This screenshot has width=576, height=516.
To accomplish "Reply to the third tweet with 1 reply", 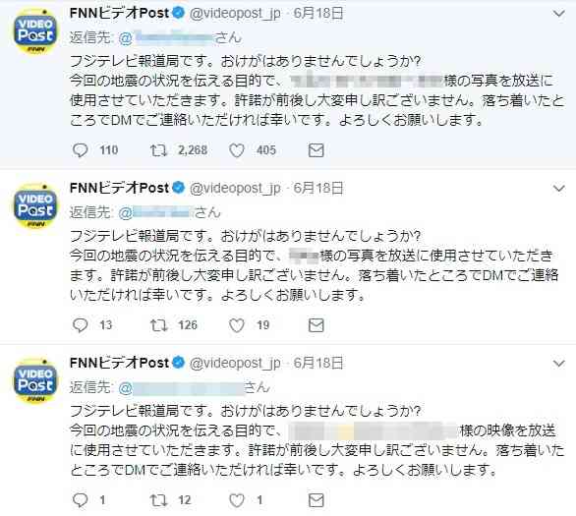I will tap(80, 500).
